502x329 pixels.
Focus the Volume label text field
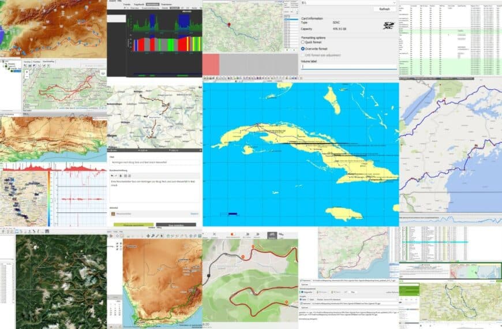click(349, 66)
